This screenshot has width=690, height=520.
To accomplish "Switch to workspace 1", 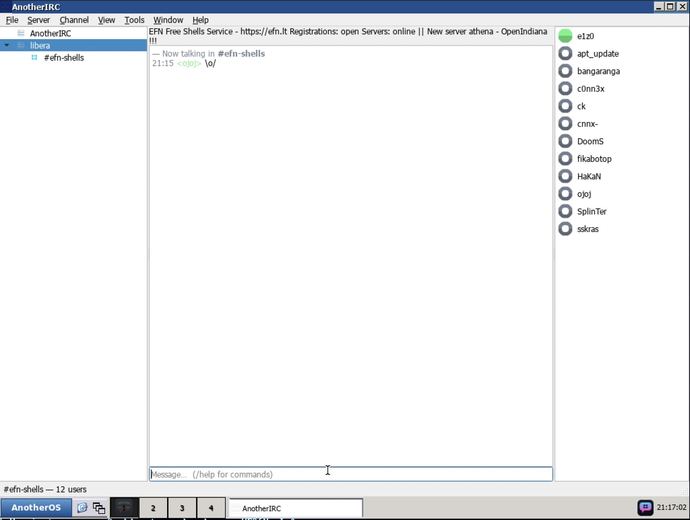I will pos(124,508).
